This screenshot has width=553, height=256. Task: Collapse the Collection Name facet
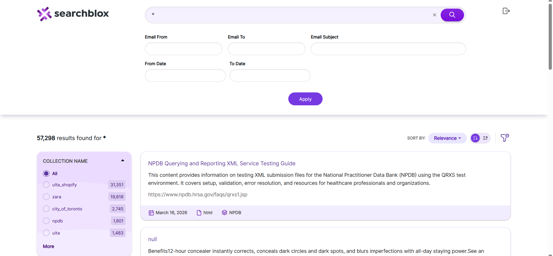(123, 161)
